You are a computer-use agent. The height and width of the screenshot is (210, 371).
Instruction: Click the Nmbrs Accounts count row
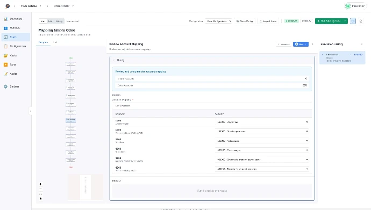coord(212,78)
